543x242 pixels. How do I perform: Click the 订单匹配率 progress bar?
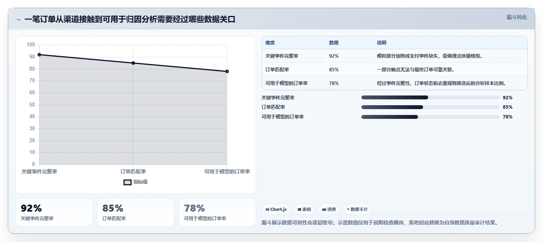[x=430, y=107]
